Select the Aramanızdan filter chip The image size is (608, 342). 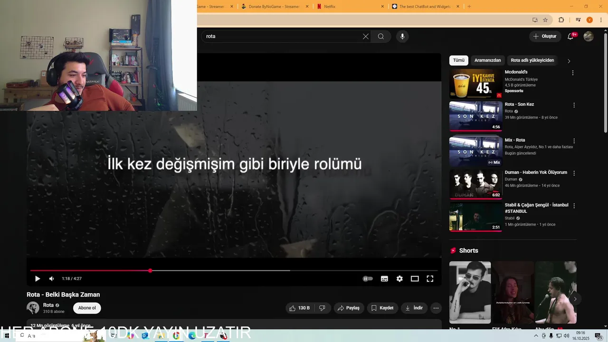487,60
